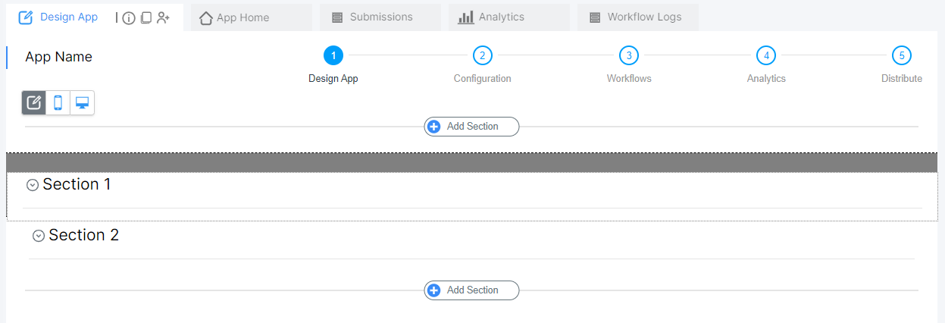Toggle mobile preview mode
Image resolution: width=945 pixels, height=323 pixels.
(x=58, y=103)
